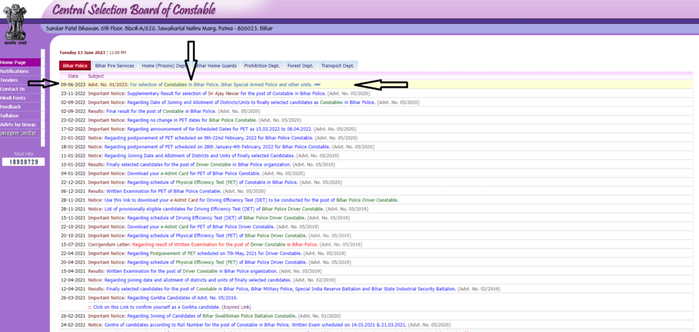699x332 pixels.
Task: Select the Bihar Police tab
Action: point(75,66)
